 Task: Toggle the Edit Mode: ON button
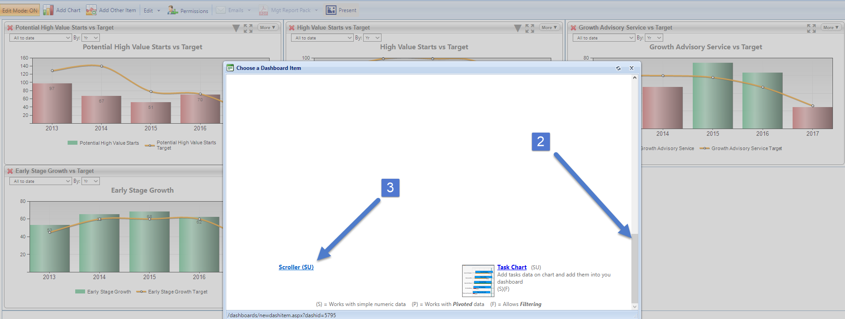(20, 10)
